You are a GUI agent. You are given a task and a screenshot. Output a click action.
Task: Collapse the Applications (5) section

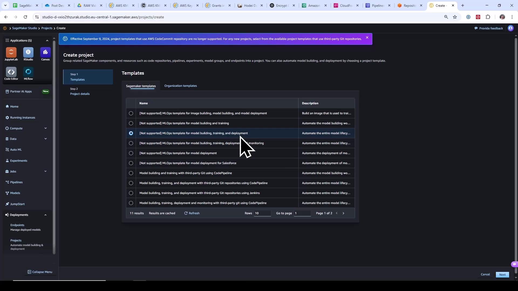[47, 40]
